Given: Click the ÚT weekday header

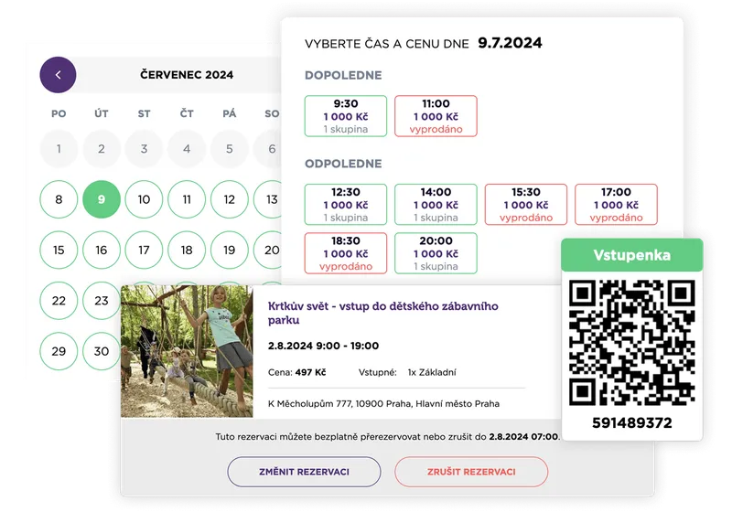Looking at the screenshot, I should tap(102, 113).
